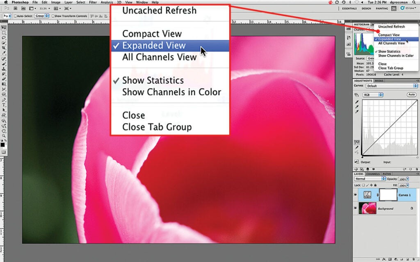Screen dimensions: 420x262
Task: Open the Curves preset Default dropdown
Action: coord(392,86)
